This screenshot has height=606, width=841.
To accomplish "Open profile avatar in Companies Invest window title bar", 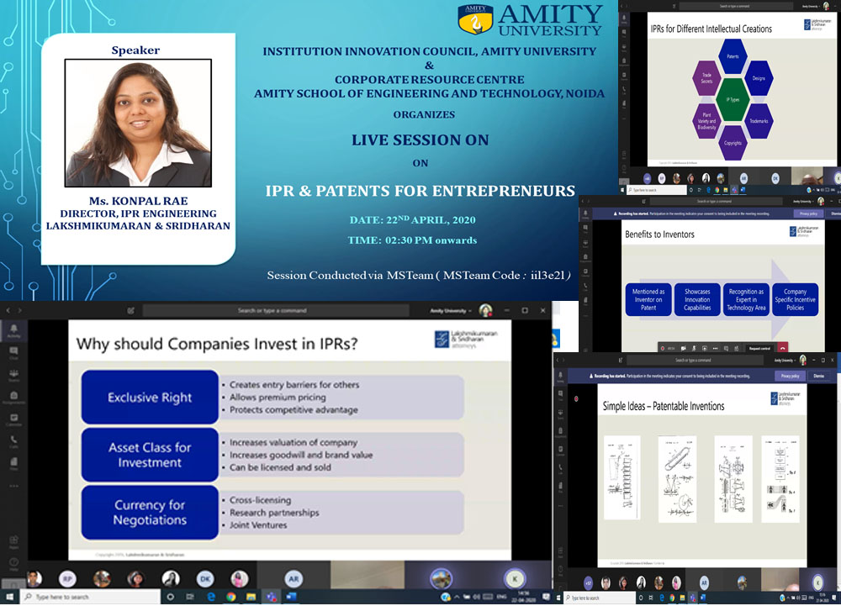I will [x=485, y=310].
